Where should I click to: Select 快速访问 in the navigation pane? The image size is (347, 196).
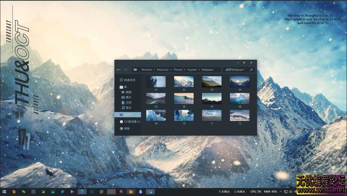point(129,80)
